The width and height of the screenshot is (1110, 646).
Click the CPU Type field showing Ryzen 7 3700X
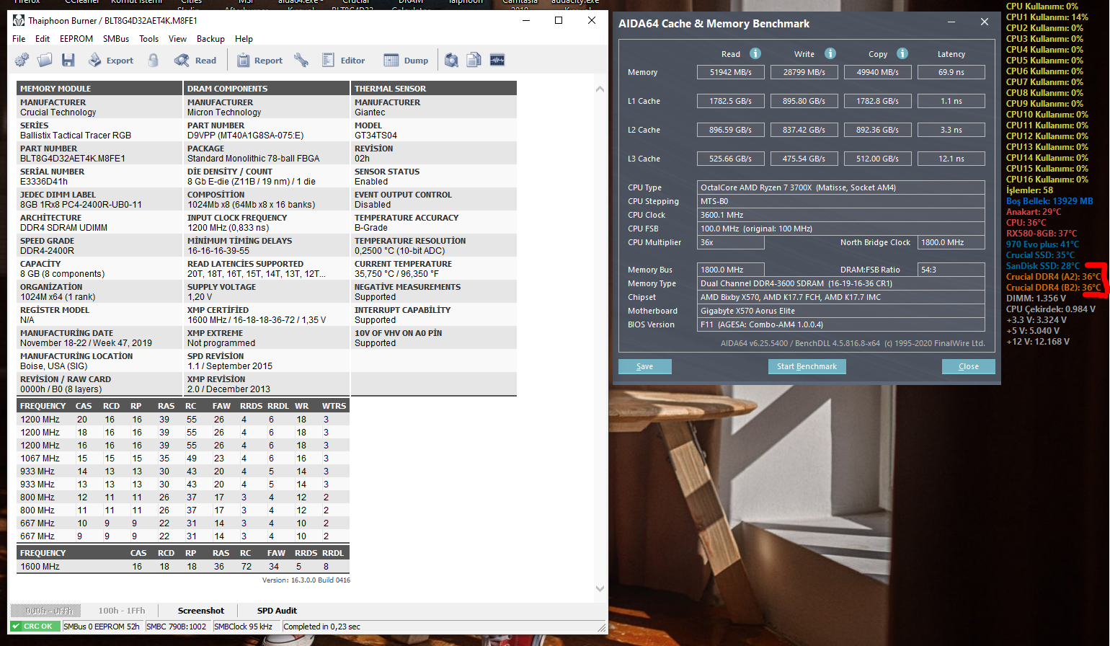(841, 187)
